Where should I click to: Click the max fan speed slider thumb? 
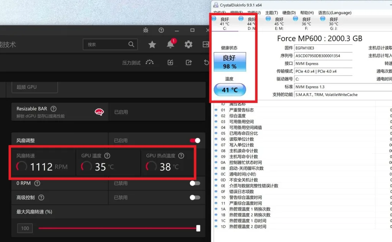(198, 228)
